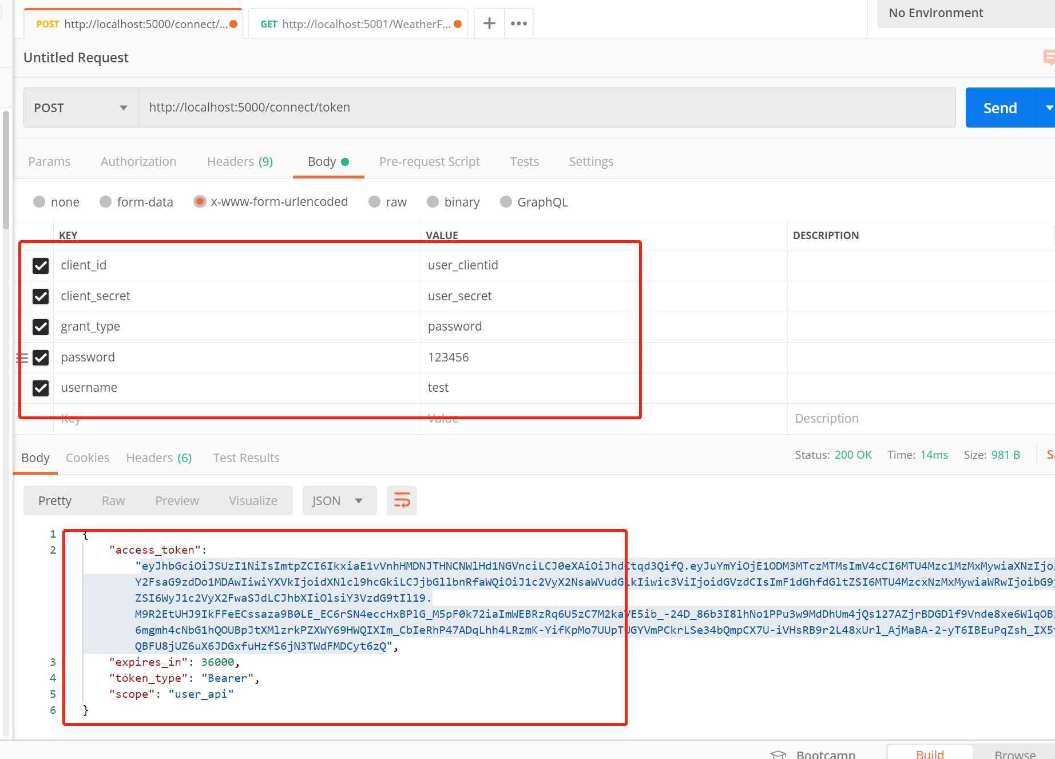Image resolution: width=1055 pixels, height=759 pixels.
Task: Open the comments icon near Untitled Request
Action: point(1049,57)
